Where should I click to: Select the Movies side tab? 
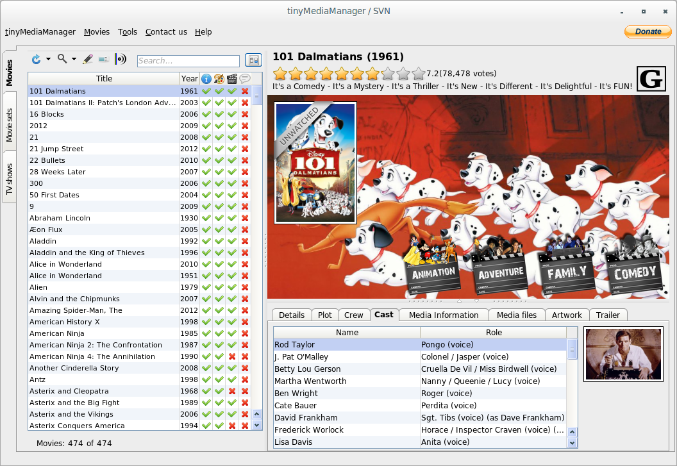[x=10, y=72]
